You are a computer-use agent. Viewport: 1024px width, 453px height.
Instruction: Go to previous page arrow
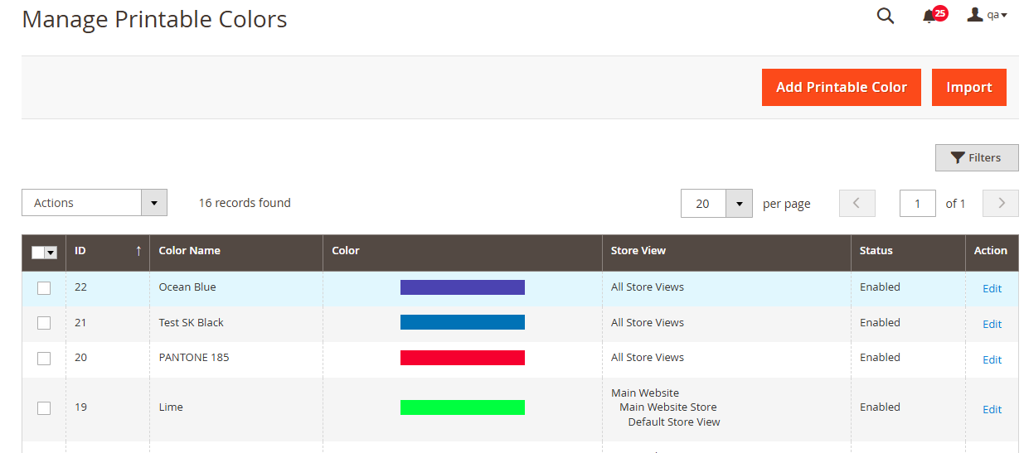tap(857, 203)
